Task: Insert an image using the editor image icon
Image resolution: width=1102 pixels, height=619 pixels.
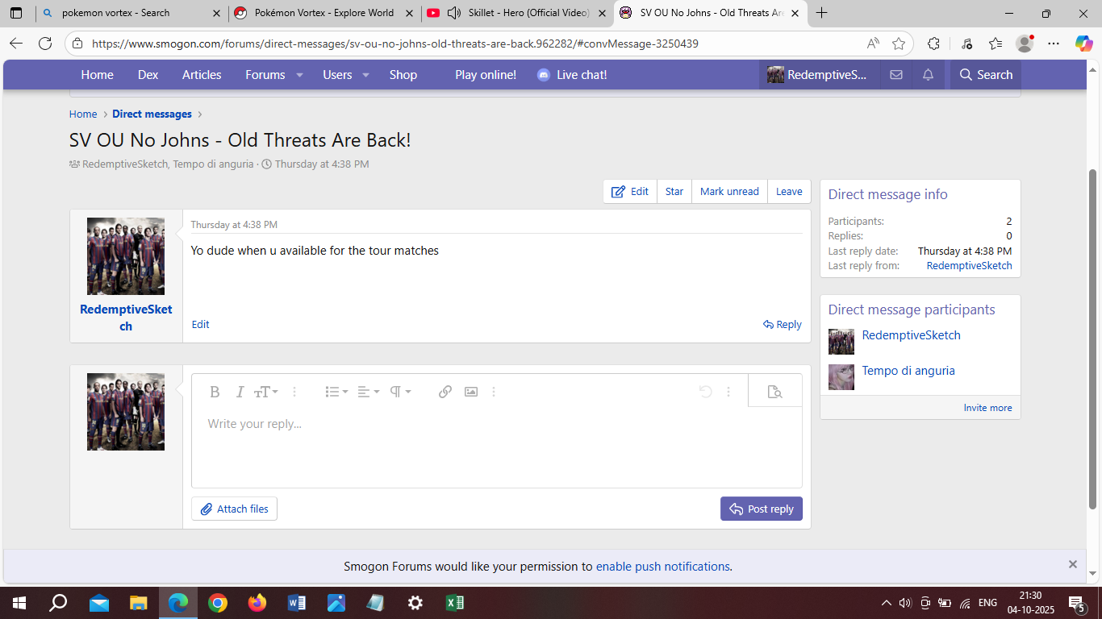Action: coord(471,392)
